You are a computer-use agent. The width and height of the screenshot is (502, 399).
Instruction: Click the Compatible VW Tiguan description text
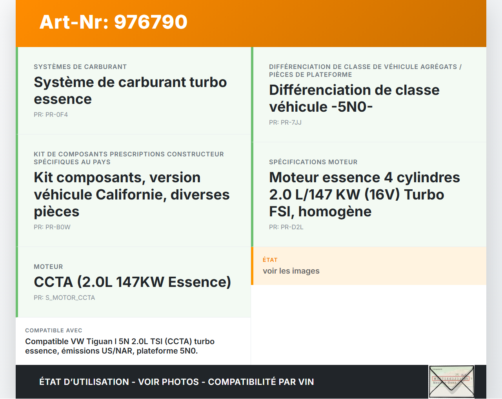[x=120, y=346]
